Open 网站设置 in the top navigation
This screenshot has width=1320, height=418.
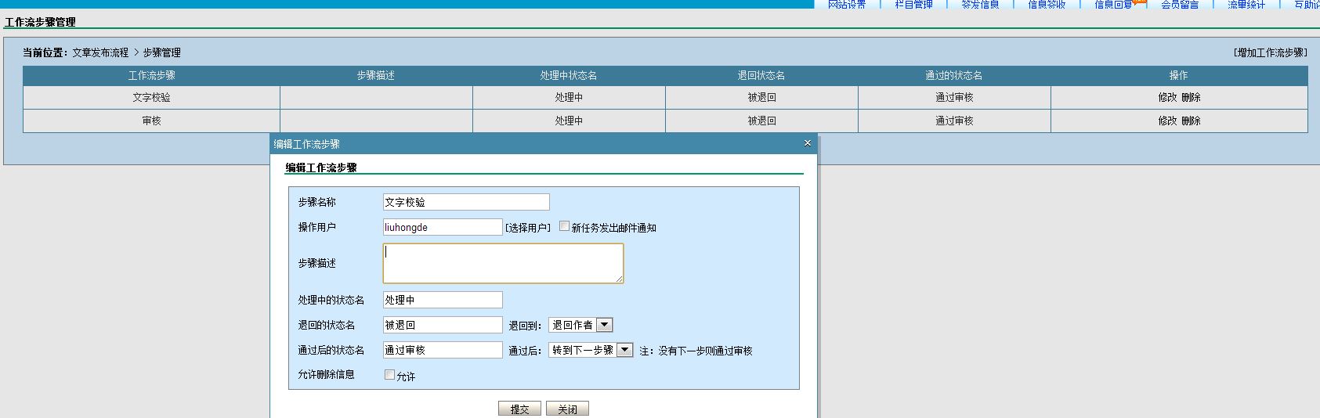(x=846, y=5)
